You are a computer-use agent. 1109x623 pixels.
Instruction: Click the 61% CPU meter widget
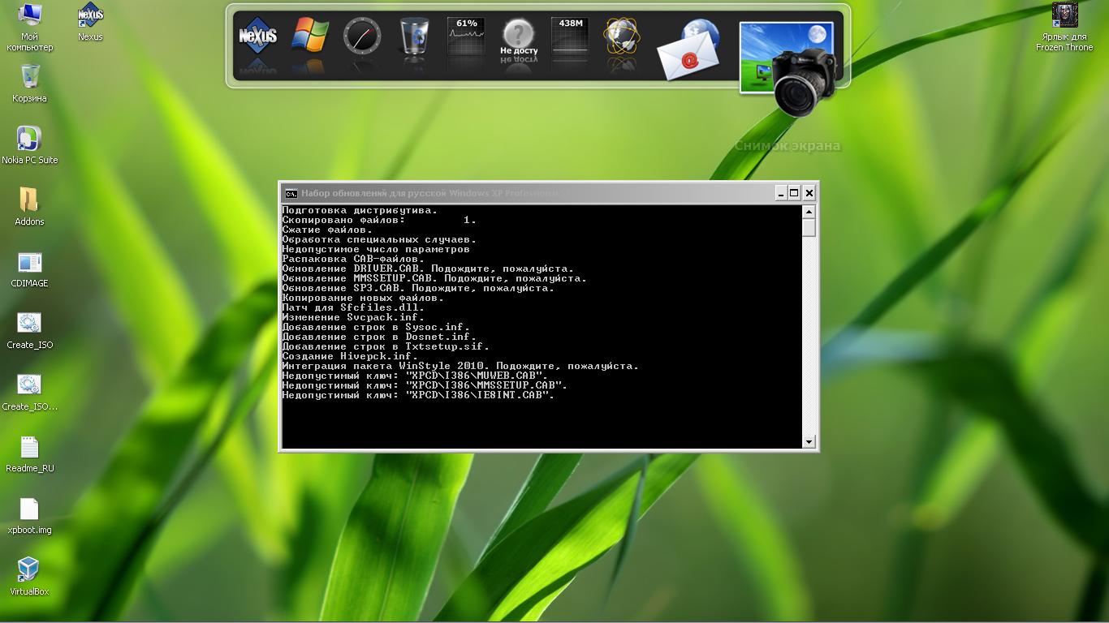pos(466,37)
